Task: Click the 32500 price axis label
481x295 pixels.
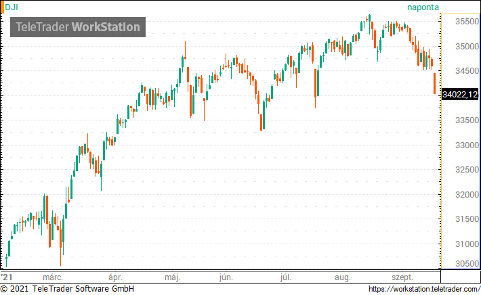Action: click(x=467, y=170)
